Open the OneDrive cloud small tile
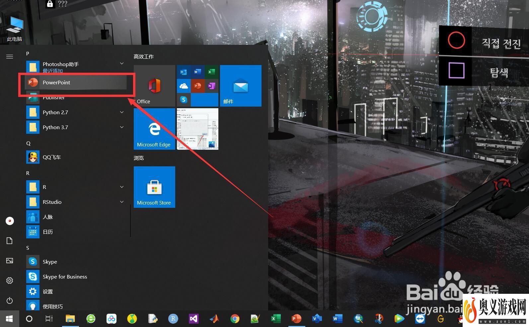This screenshot has width=529, height=327. point(184,86)
